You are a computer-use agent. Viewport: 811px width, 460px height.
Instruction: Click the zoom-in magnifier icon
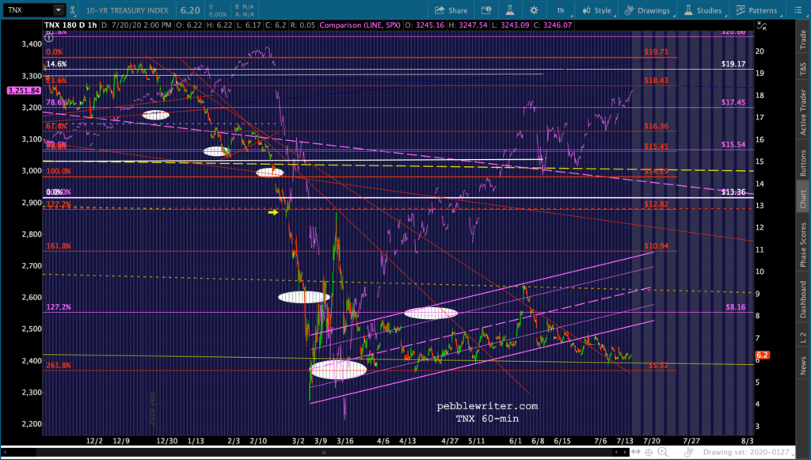point(663,452)
